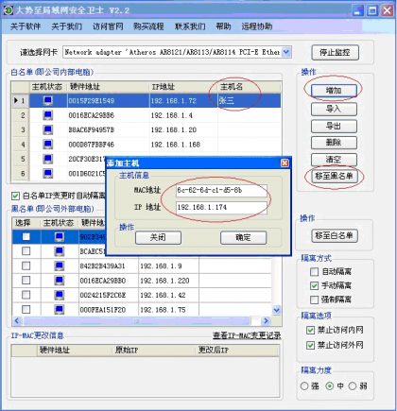Click host status icon in whitelist row 1

48,101
